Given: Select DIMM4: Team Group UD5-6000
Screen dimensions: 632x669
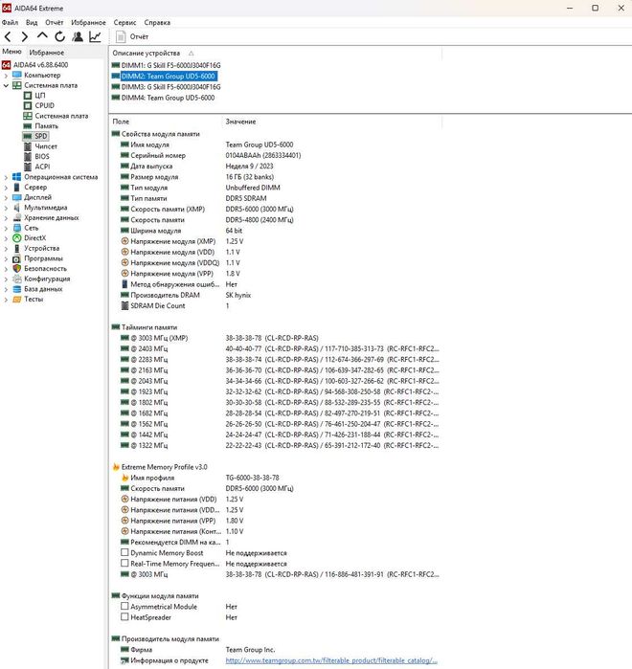Looking at the screenshot, I should coord(169,98).
